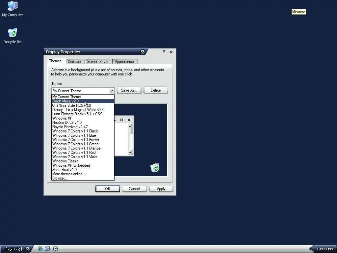Viewport: 337px width, 253px height.
Task: Close the Display Properties dialog
Action: pos(171,52)
